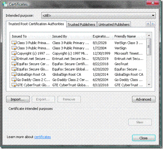The image size is (163, 149).
Task: Open the certificates help link
Action: pyautogui.click(x=42, y=137)
